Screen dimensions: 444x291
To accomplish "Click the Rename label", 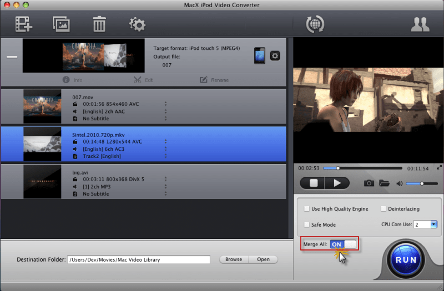I will [220, 80].
